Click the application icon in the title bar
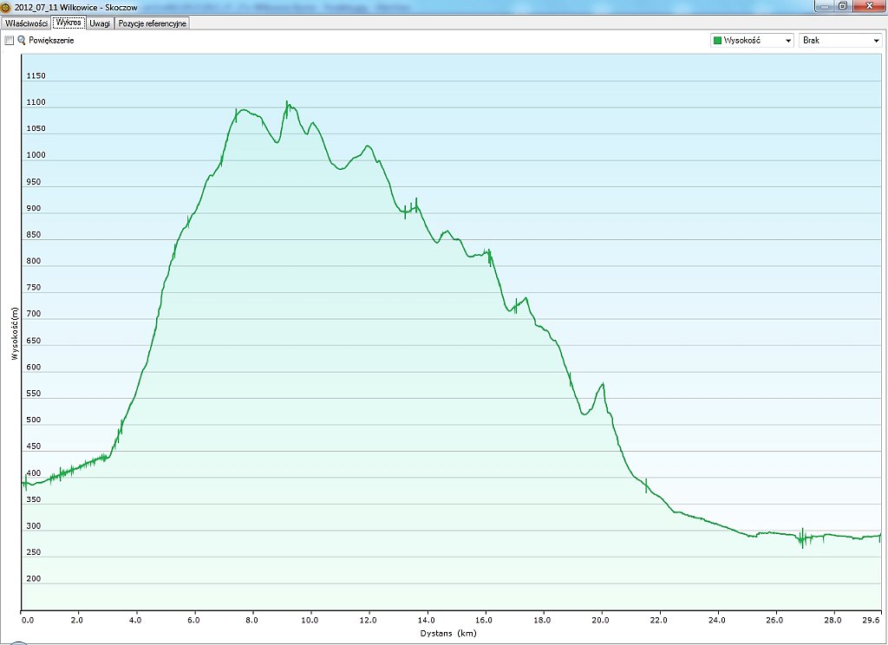This screenshot has height=645, width=888. pos(6,6)
